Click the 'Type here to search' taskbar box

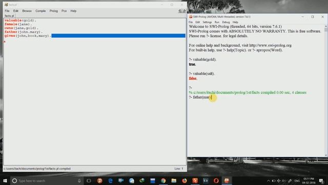pyautogui.click(x=47, y=180)
